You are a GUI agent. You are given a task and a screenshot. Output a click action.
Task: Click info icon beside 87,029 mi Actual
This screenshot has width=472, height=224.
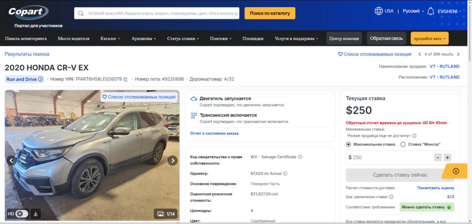point(285,174)
